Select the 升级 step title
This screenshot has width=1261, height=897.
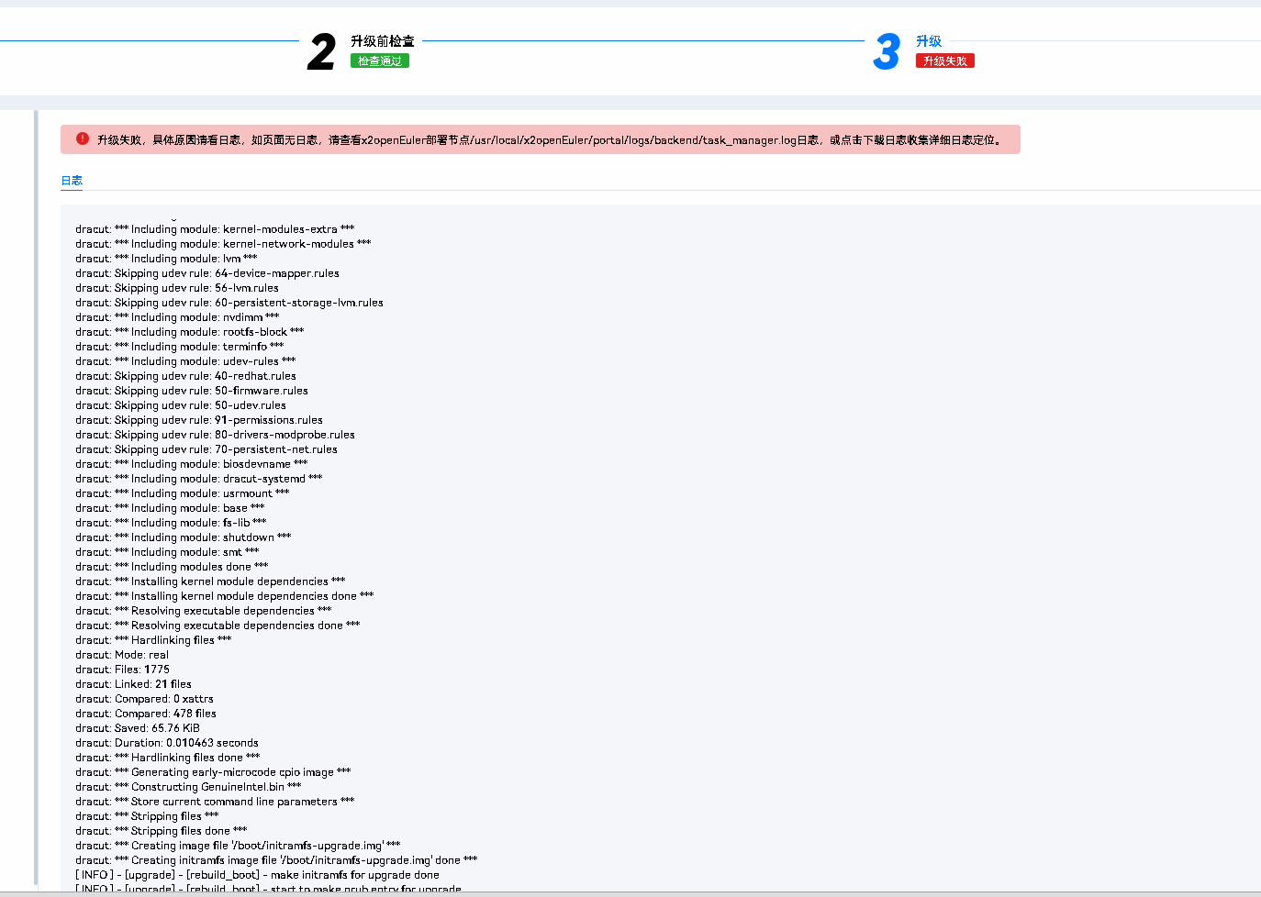coord(929,41)
